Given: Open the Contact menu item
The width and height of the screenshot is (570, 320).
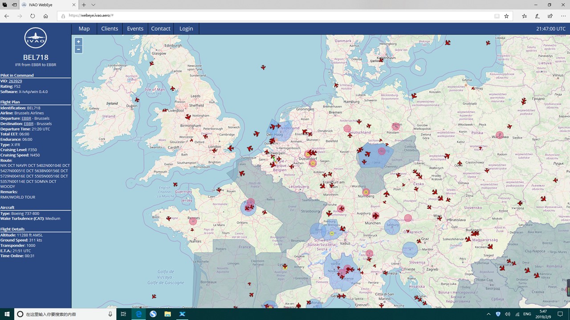Looking at the screenshot, I should point(161,28).
